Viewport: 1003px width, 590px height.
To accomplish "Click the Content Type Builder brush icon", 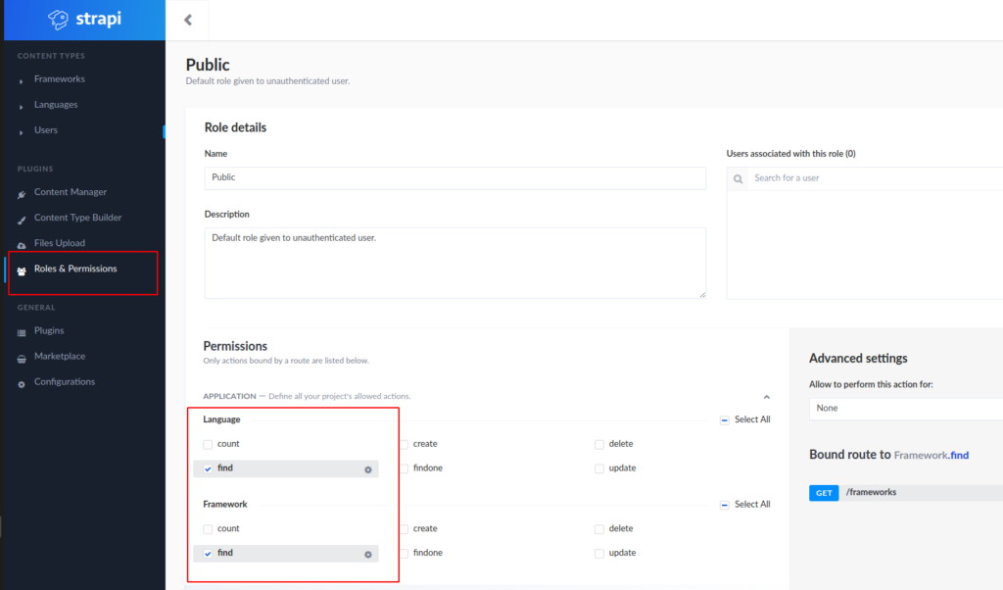I will pos(22,221).
